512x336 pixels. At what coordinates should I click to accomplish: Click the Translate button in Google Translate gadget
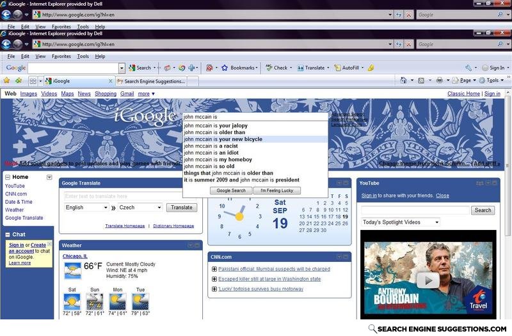(182, 208)
